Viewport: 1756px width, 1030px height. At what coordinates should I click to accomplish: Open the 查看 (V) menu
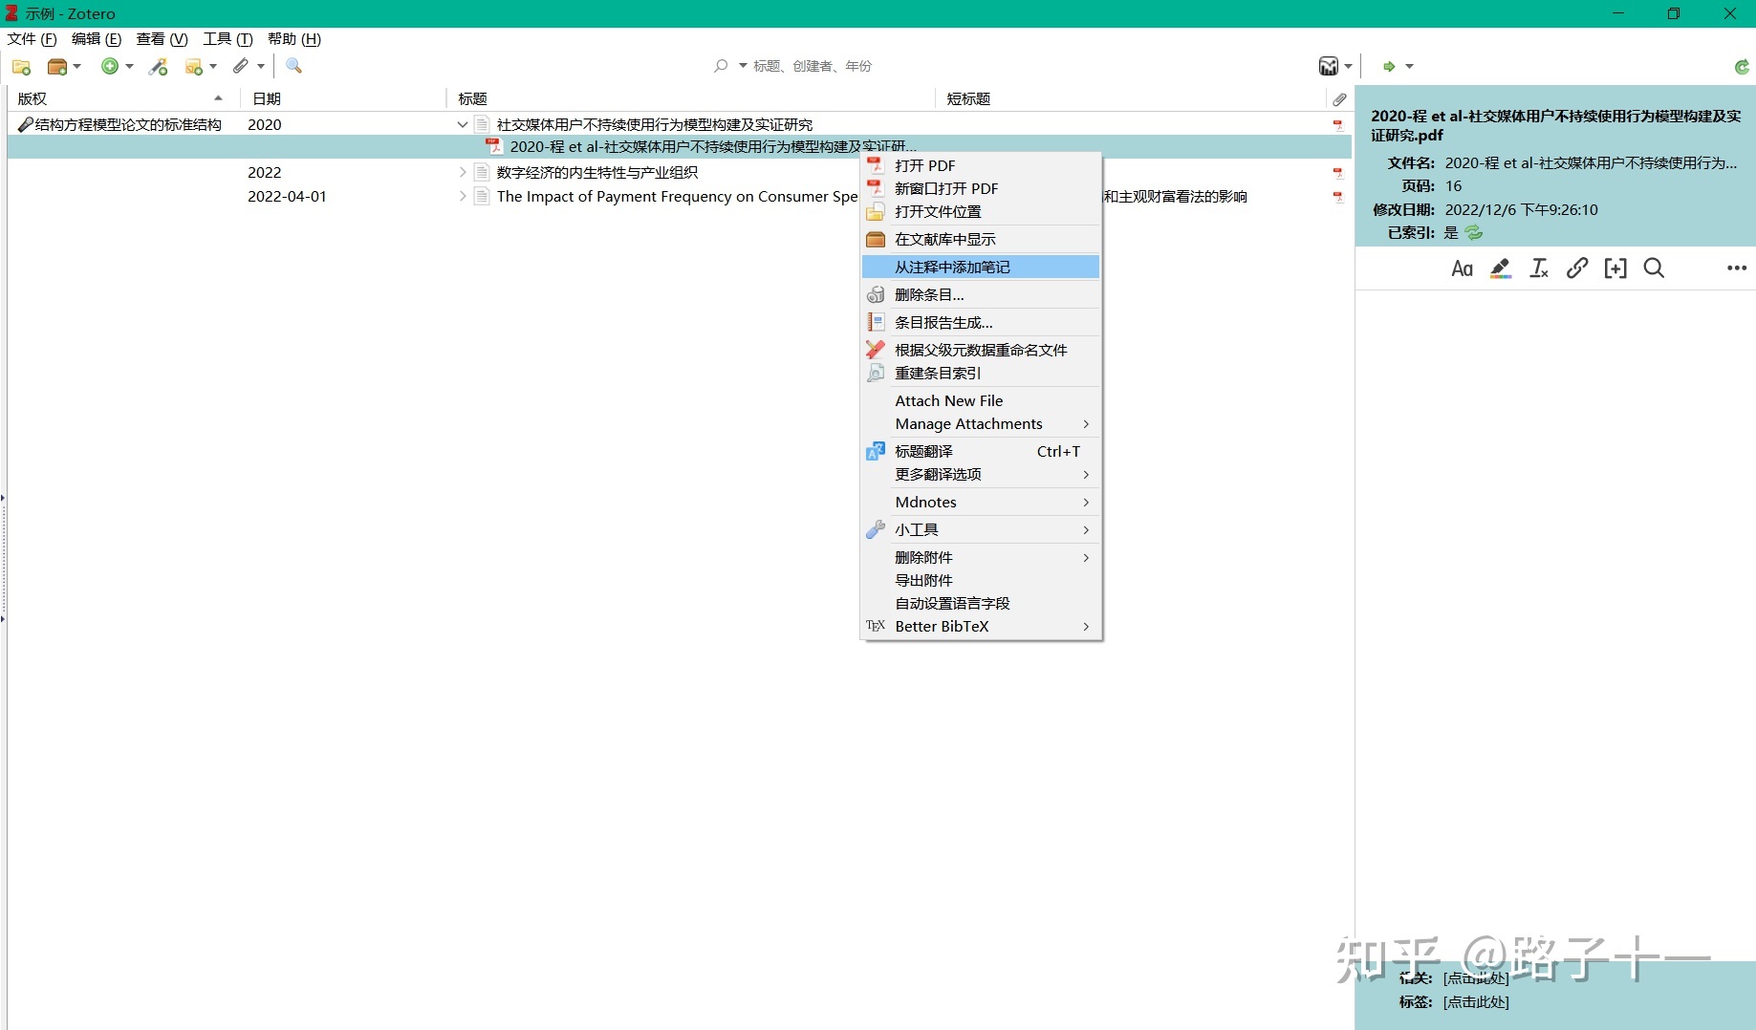pos(162,39)
